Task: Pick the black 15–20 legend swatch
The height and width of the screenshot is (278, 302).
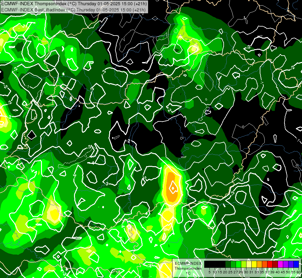Action: tap(223, 264)
